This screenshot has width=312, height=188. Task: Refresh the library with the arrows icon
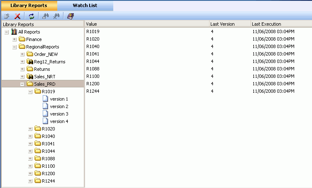click(32, 16)
